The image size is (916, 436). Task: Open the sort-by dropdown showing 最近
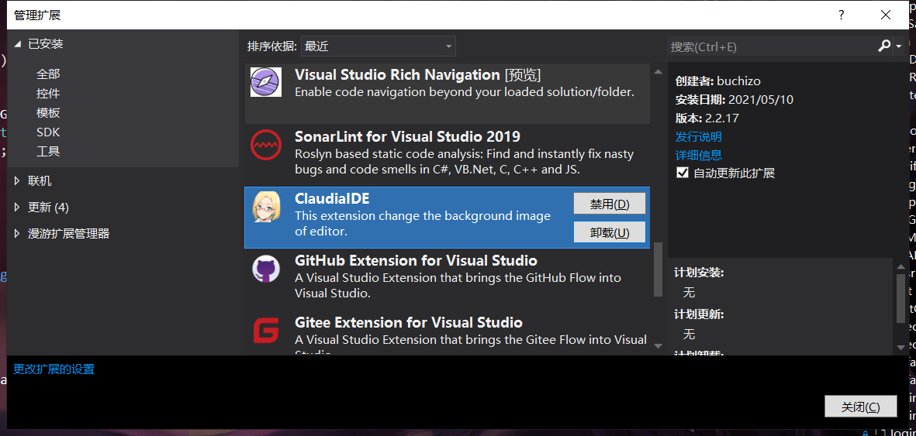click(378, 46)
